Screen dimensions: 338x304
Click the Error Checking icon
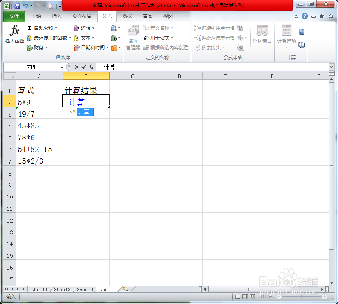(240, 38)
